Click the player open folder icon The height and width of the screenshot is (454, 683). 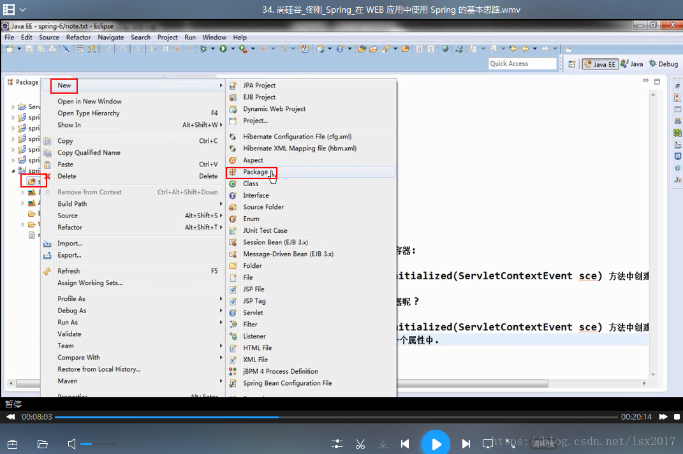[42, 444]
